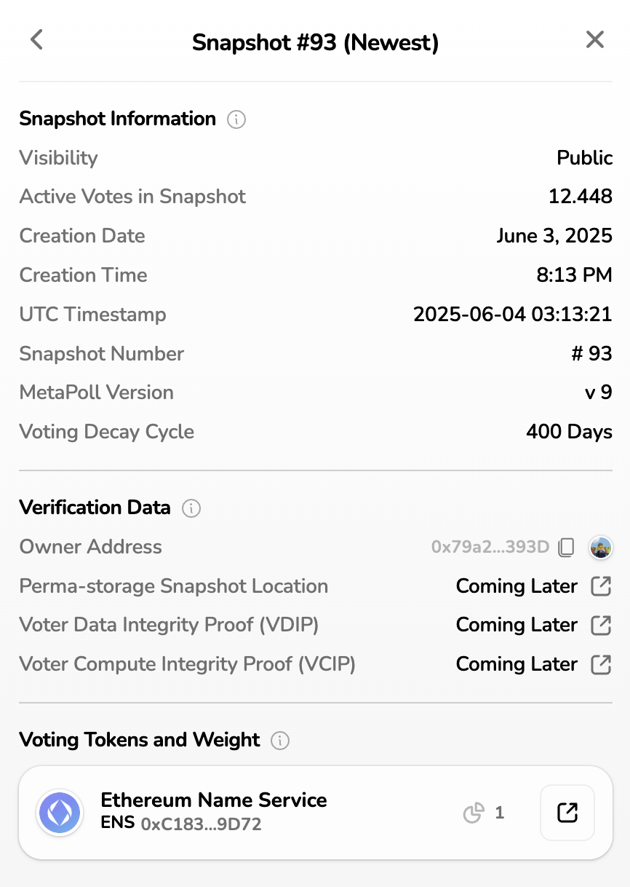Image resolution: width=630 pixels, height=887 pixels.
Task: Go back using the left chevron arrow
Action: [x=37, y=40]
